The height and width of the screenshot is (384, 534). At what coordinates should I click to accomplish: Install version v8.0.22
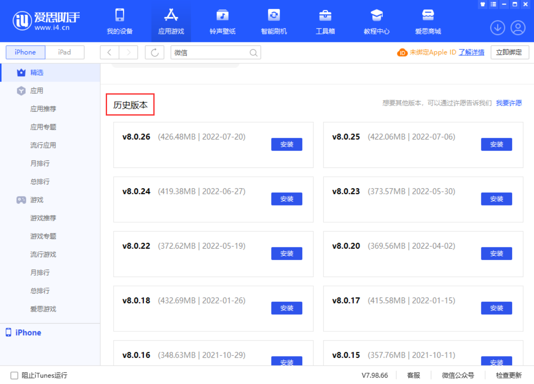pos(286,253)
